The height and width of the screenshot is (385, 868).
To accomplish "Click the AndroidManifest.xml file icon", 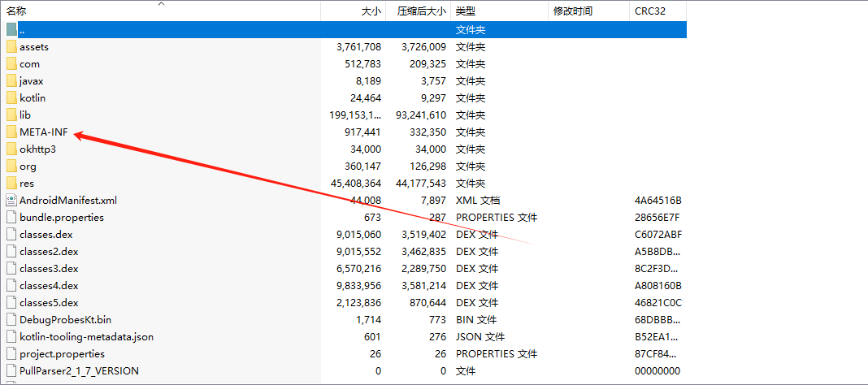I will pos(11,201).
